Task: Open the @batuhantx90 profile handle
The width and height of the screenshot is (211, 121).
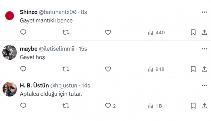Action: coord(57,12)
